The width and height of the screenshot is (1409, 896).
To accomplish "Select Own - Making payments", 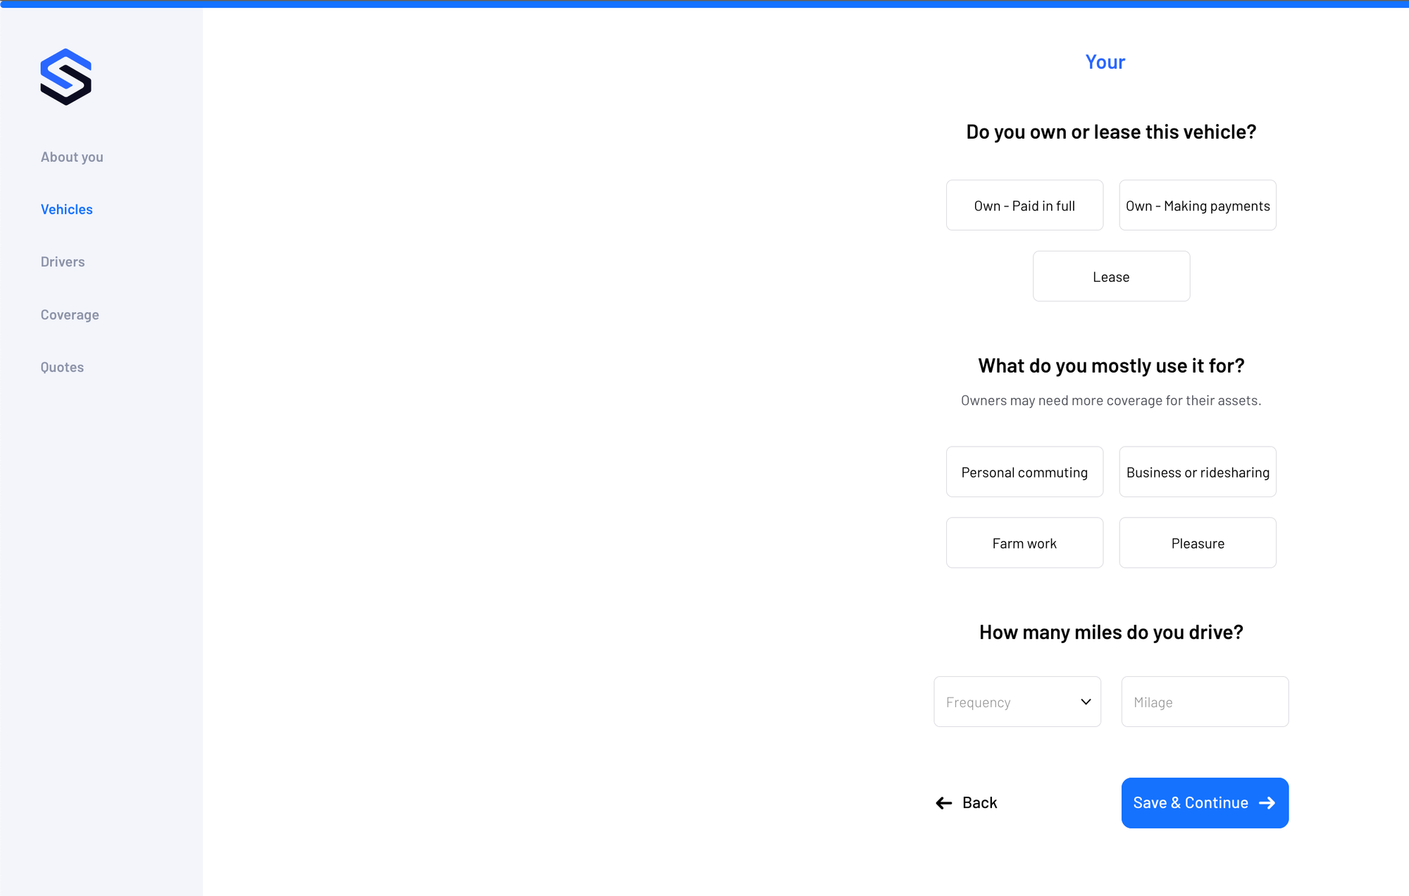I will pyautogui.click(x=1198, y=205).
